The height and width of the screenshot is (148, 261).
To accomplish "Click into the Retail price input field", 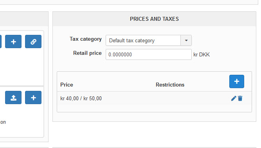I will click(x=149, y=54).
